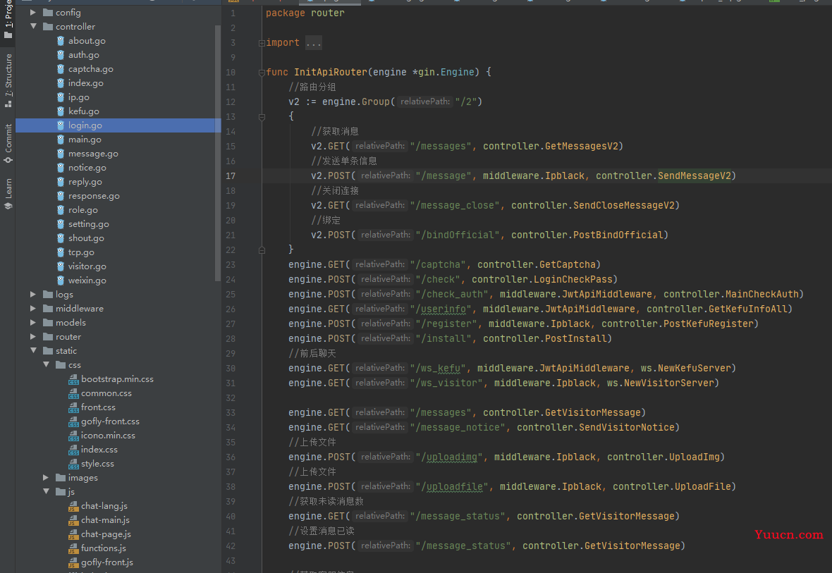Viewport: 832px width, 573px height.
Task: Click the folder icon of models
Action: click(48, 322)
